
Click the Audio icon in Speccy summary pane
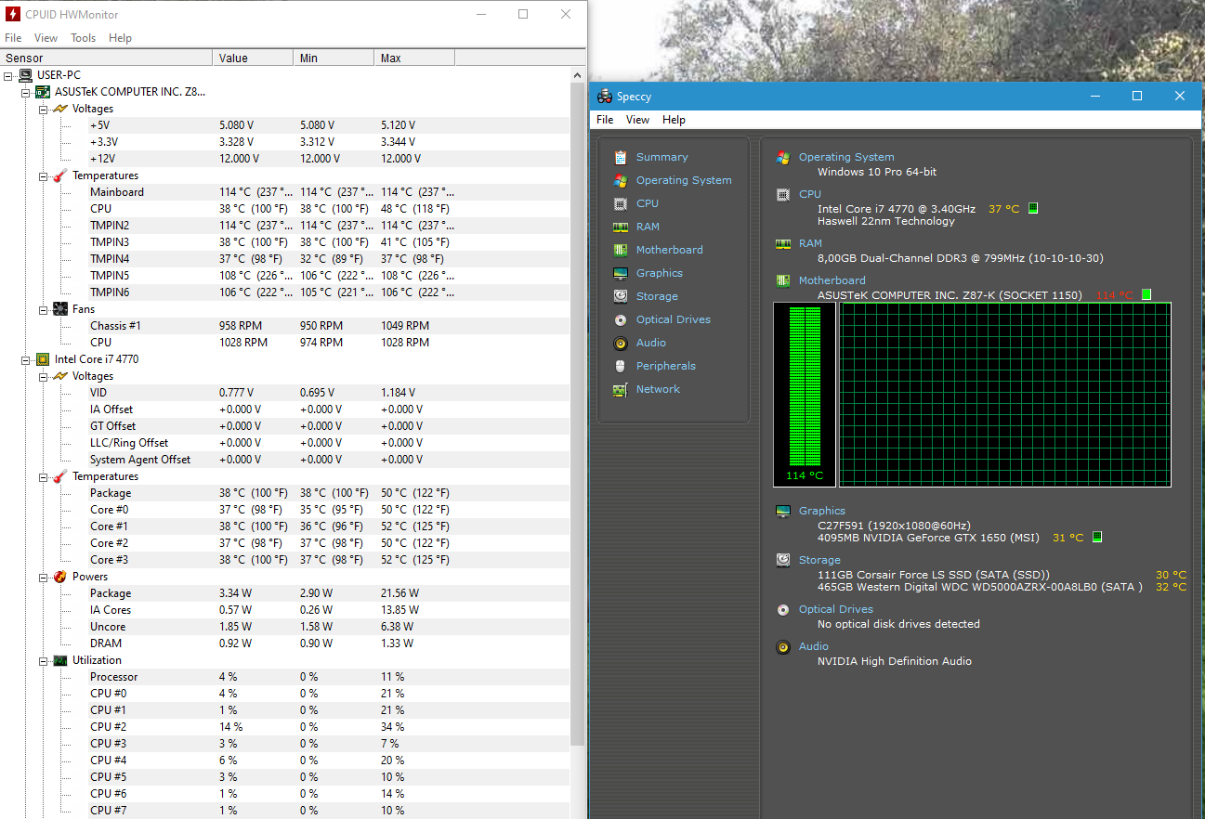tap(783, 647)
